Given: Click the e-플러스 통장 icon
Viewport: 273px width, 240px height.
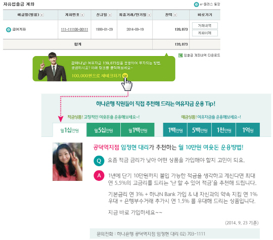Looking at the screenshot, I should (196, 5).
